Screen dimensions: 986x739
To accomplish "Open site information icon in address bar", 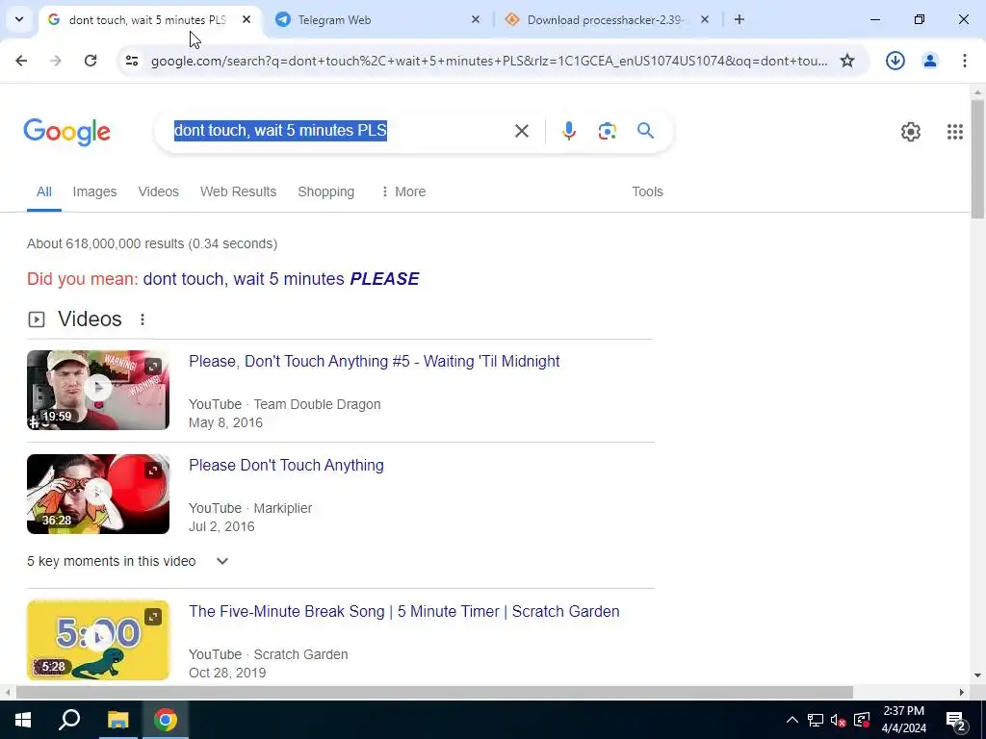I will pyautogui.click(x=131, y=61).
